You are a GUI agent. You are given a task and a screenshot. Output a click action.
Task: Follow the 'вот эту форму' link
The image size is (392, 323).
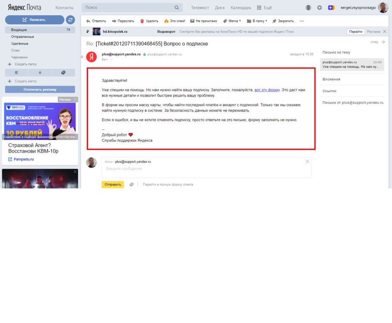[267, 90]
